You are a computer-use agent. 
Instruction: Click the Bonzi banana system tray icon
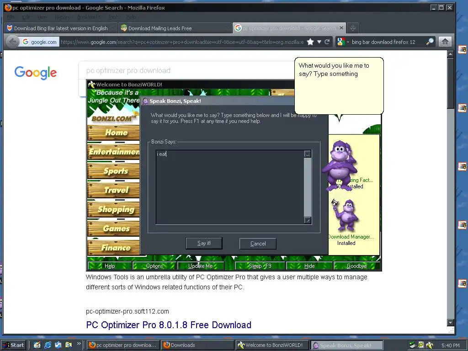(x=430, y=346)
